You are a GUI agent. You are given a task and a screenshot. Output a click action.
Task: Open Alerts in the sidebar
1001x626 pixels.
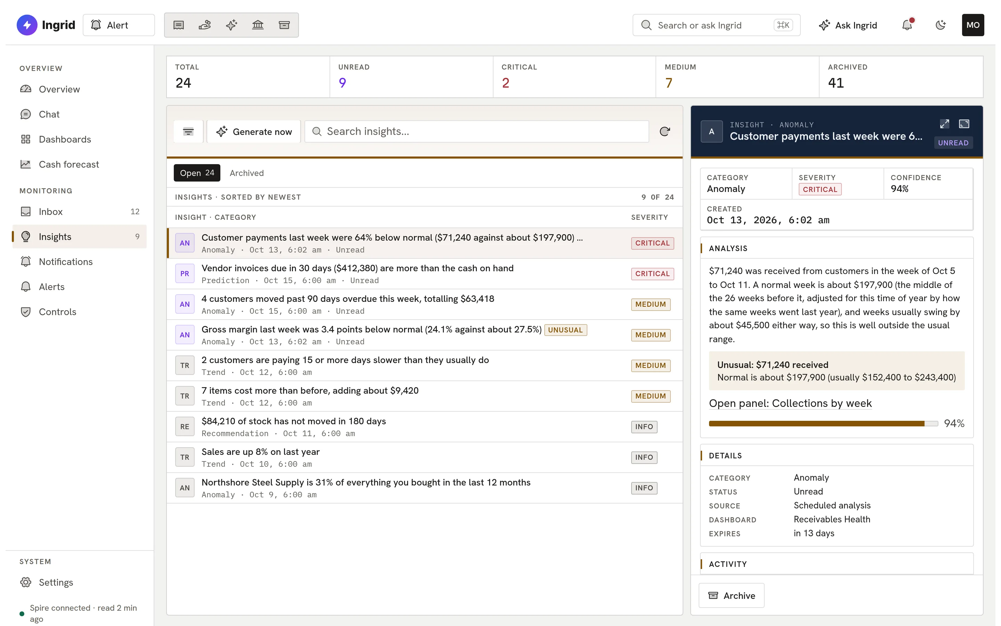pyautogui.click(x=79, y=287)
